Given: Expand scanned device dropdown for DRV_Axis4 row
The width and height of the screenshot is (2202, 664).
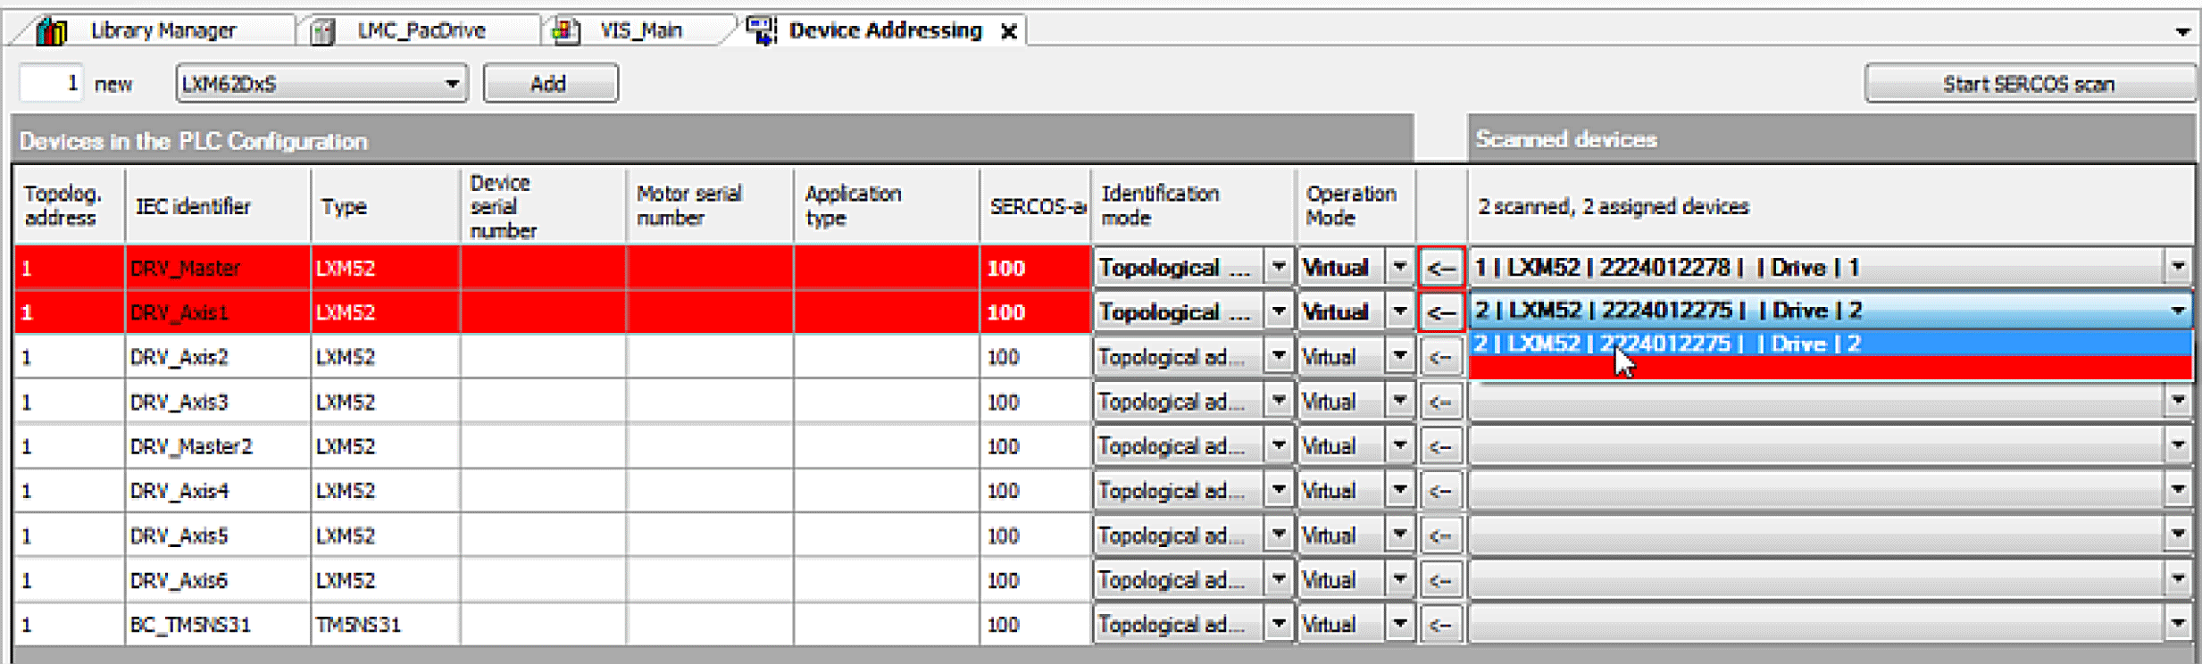Looking at the screenshot, I should (2178, 490).
